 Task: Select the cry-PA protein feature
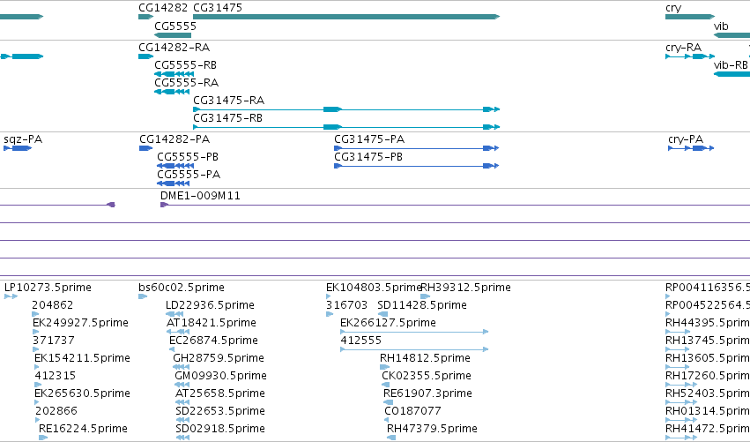(x=691, y=148)
